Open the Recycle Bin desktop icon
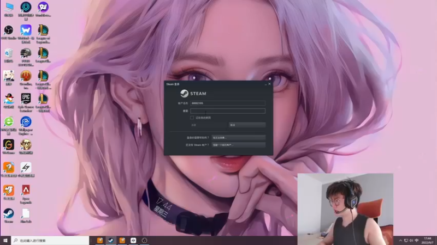Image resolution: width=437 pixels, height=245 pixels. 9,55
